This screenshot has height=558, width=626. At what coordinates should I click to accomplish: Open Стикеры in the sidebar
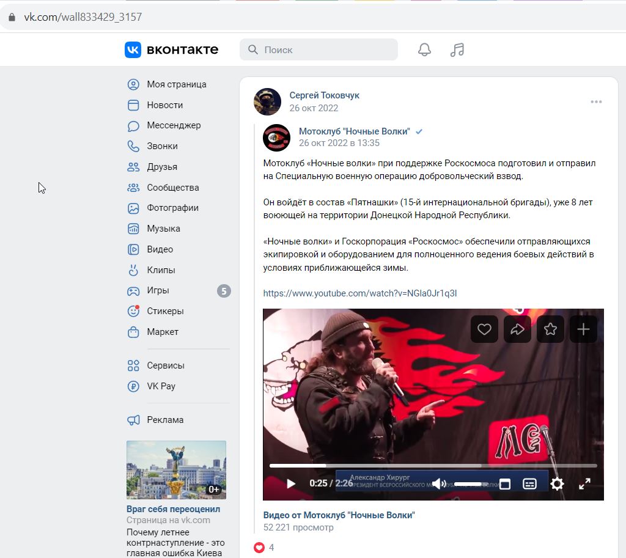coord(165,311)
